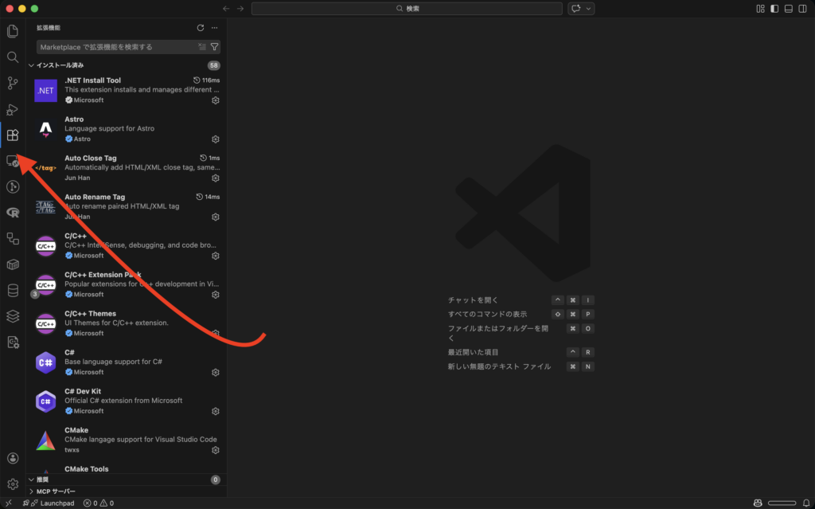Open manage gear for Astro extension
The image size is (815, 509).
pyautogui.click(x=215, y=139)
